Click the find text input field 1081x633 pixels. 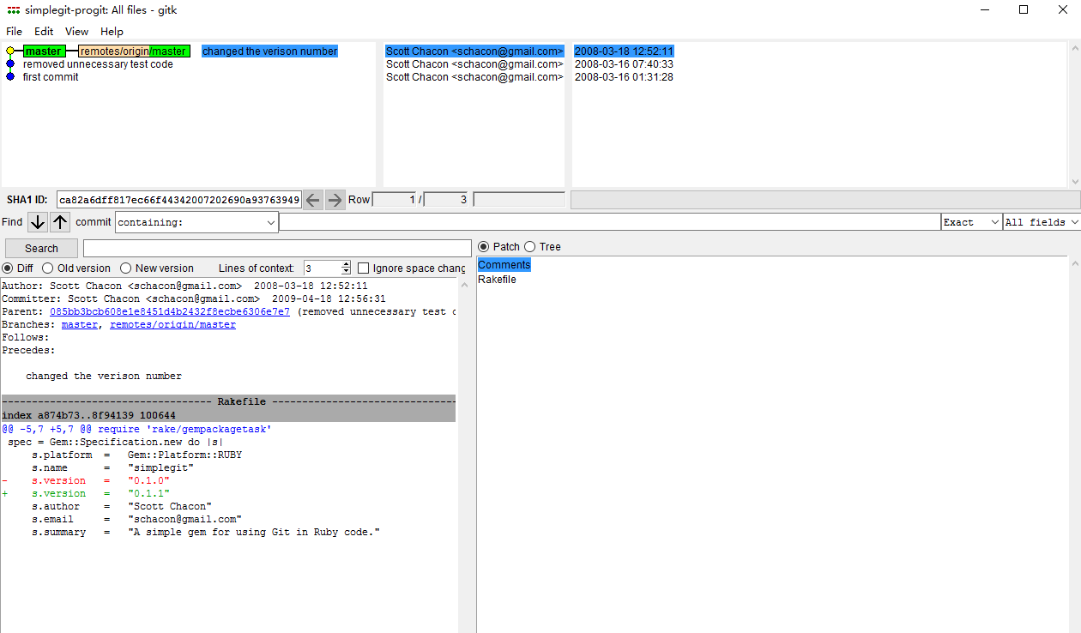tap(609, 222)
